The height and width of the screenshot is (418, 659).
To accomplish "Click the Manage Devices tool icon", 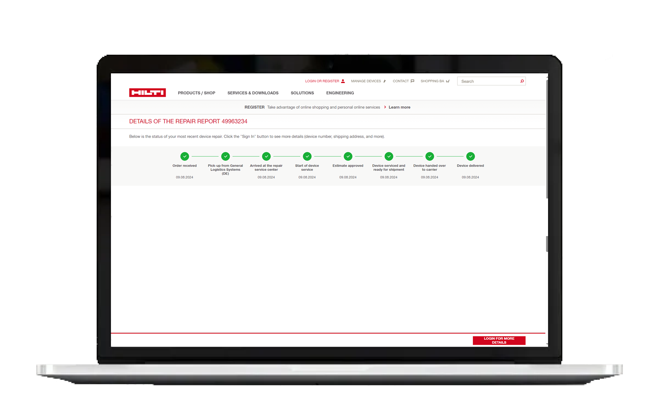I will [x=385, y=81].
